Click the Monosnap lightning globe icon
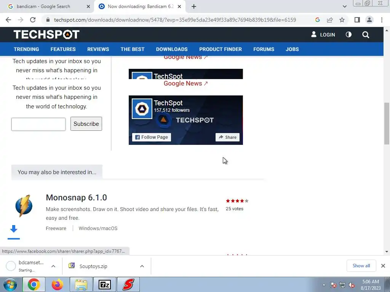This screenshot has width=390, height=292. (x=24, y=206)
